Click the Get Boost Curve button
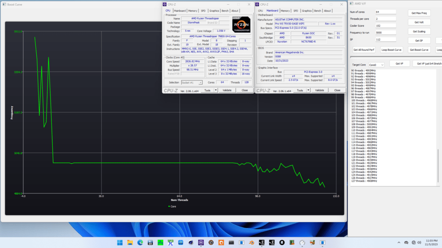The image size is (442, 248). point(419,50)
